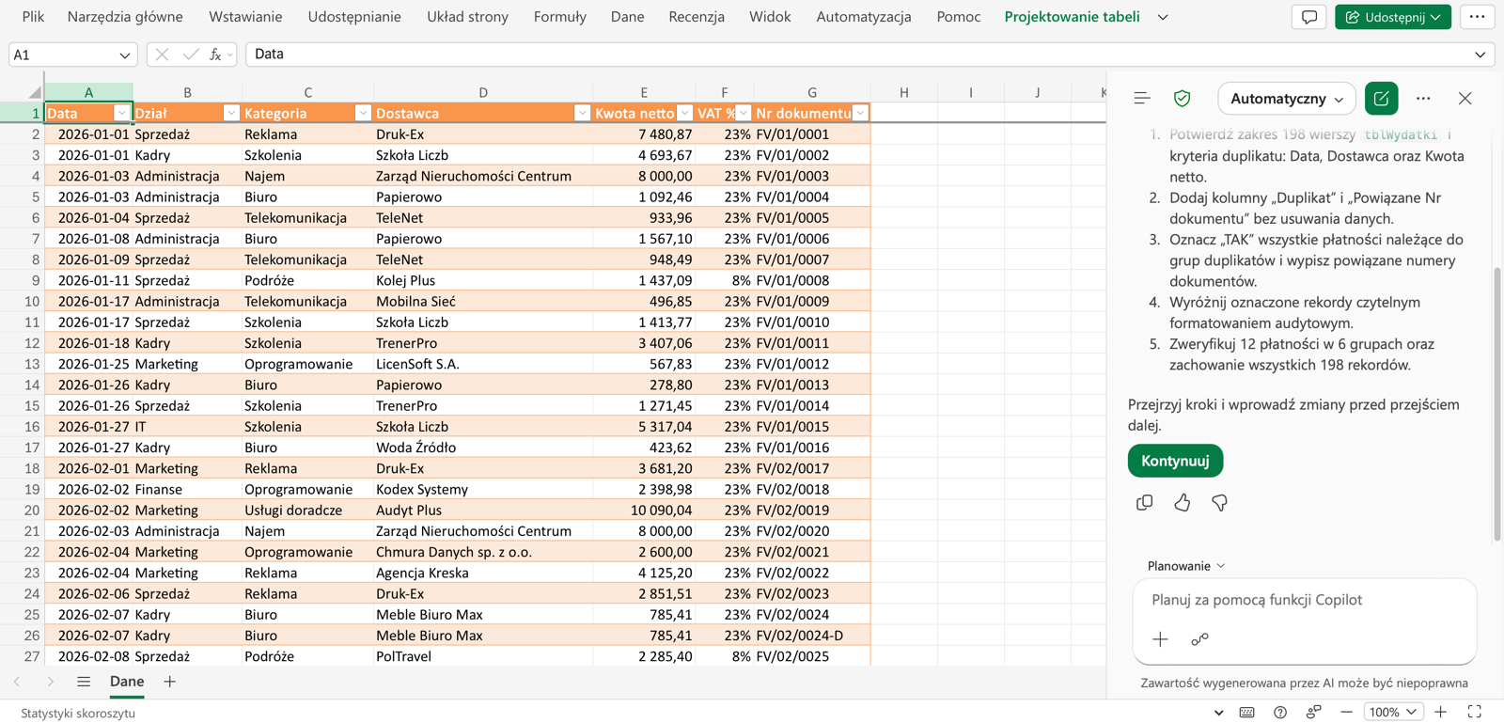Click the help icon in status bar
Image resolution: width=1504 pixels, height=723 pixels.
pyautogui.click(x=1280, y=712)
